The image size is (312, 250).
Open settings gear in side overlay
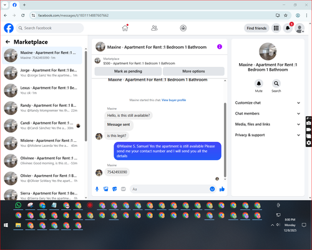(x=309, y=142)
